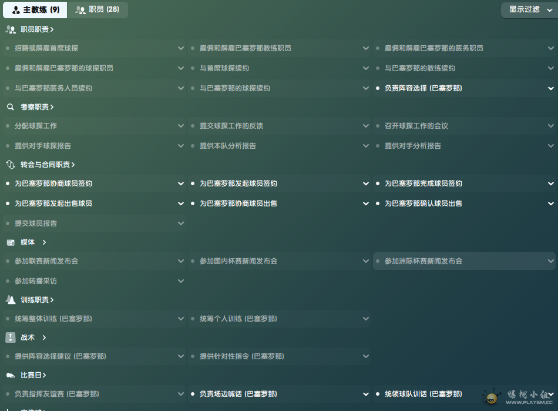Click the 比赛日 boot icon
This screenshot has height=411, width=558.
[11, 375]
